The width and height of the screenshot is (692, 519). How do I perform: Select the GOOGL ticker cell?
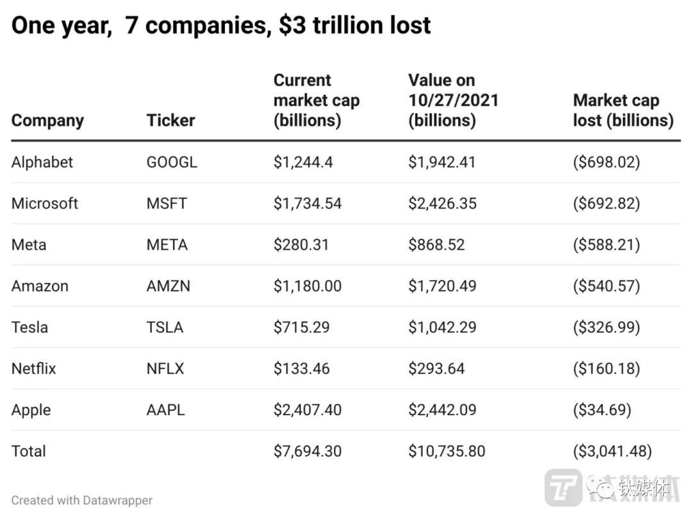click(x=172, y=162)
